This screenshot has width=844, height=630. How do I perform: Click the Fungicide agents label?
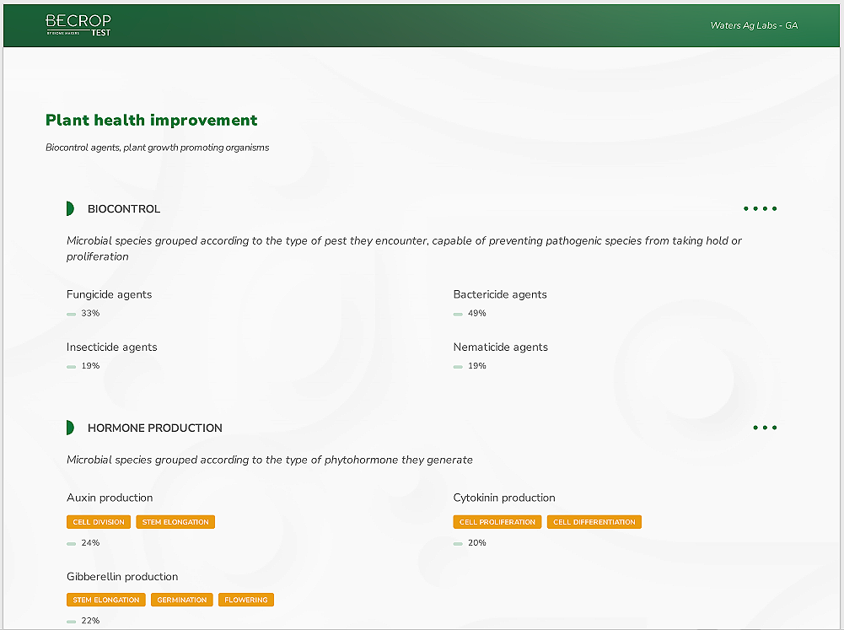110,294
